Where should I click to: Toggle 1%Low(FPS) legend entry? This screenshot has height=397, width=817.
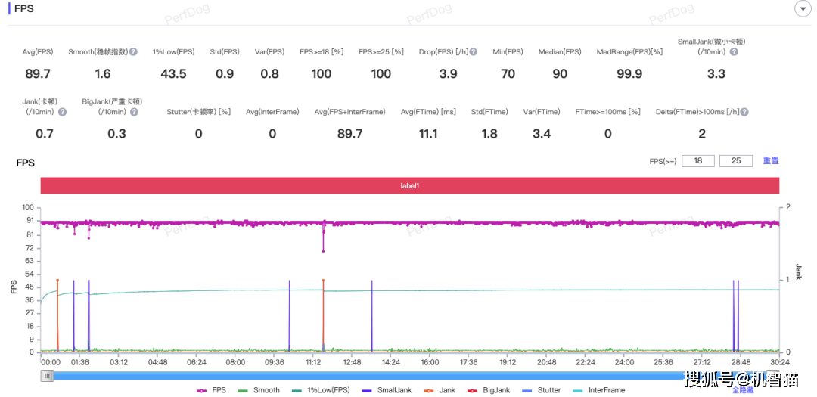point(321,390)
